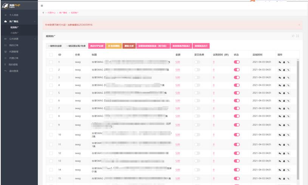Enable the free toggle for row 1

197,62
